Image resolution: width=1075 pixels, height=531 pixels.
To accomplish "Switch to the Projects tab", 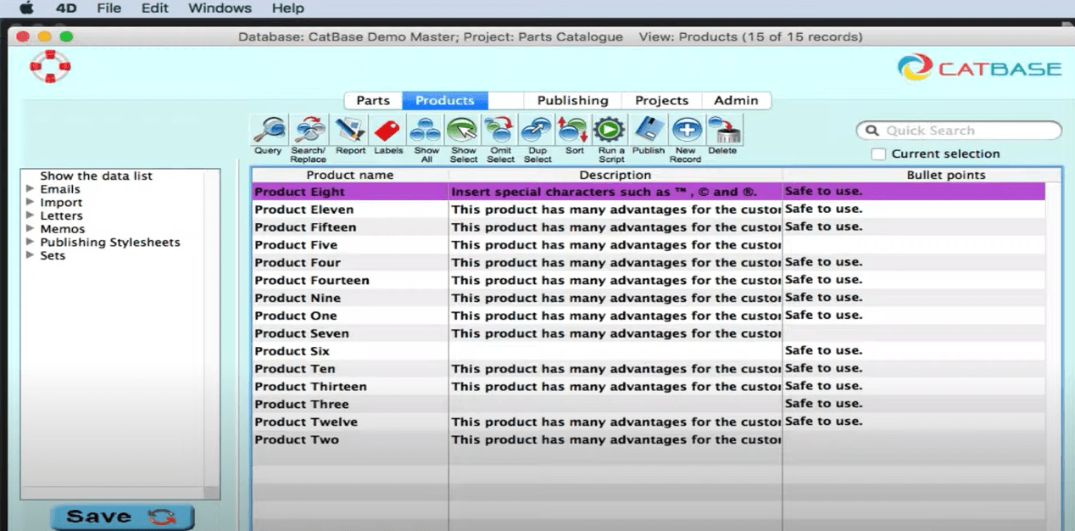I will [x=661, y=100].
